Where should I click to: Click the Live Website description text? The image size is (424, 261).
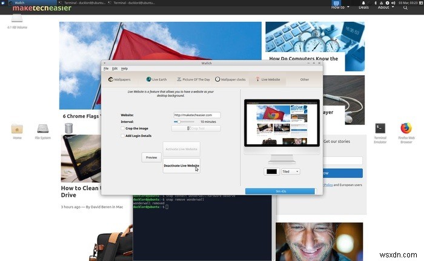(171, 94)
